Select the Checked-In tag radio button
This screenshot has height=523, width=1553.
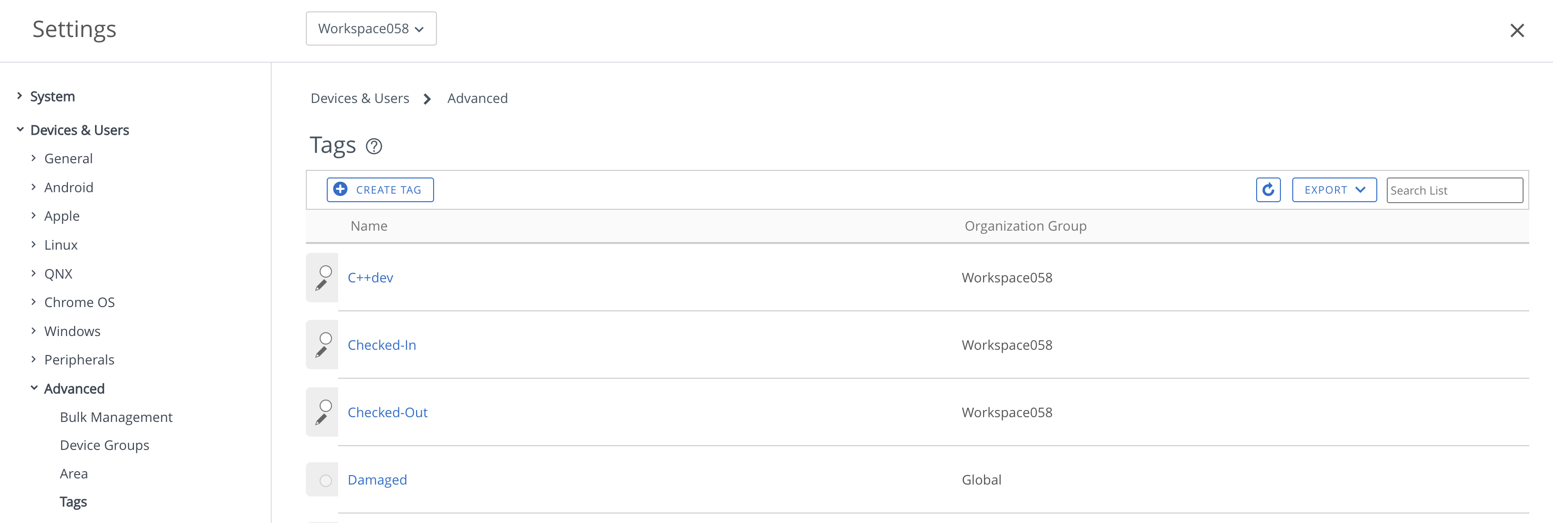(x=325, y=338)
